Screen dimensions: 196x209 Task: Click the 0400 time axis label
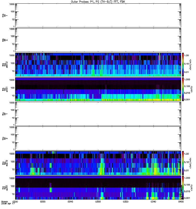pos(181,201)
